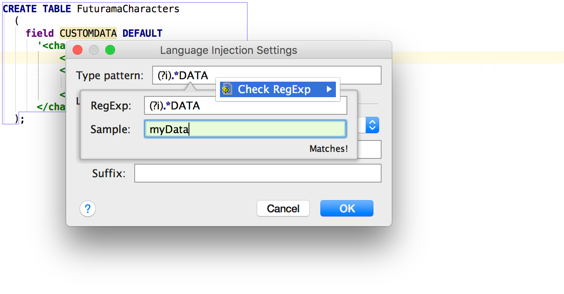
Task: Click the green zoom window button
Action: tap(110, 50)
